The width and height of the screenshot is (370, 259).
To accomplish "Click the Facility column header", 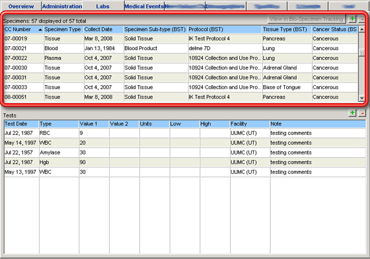I will [x=250, y=124].
